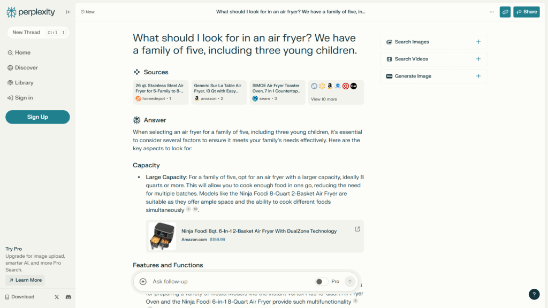Expand Search Images with plus icon
Screen dimensions: 548x308
[x=478, y=42]
